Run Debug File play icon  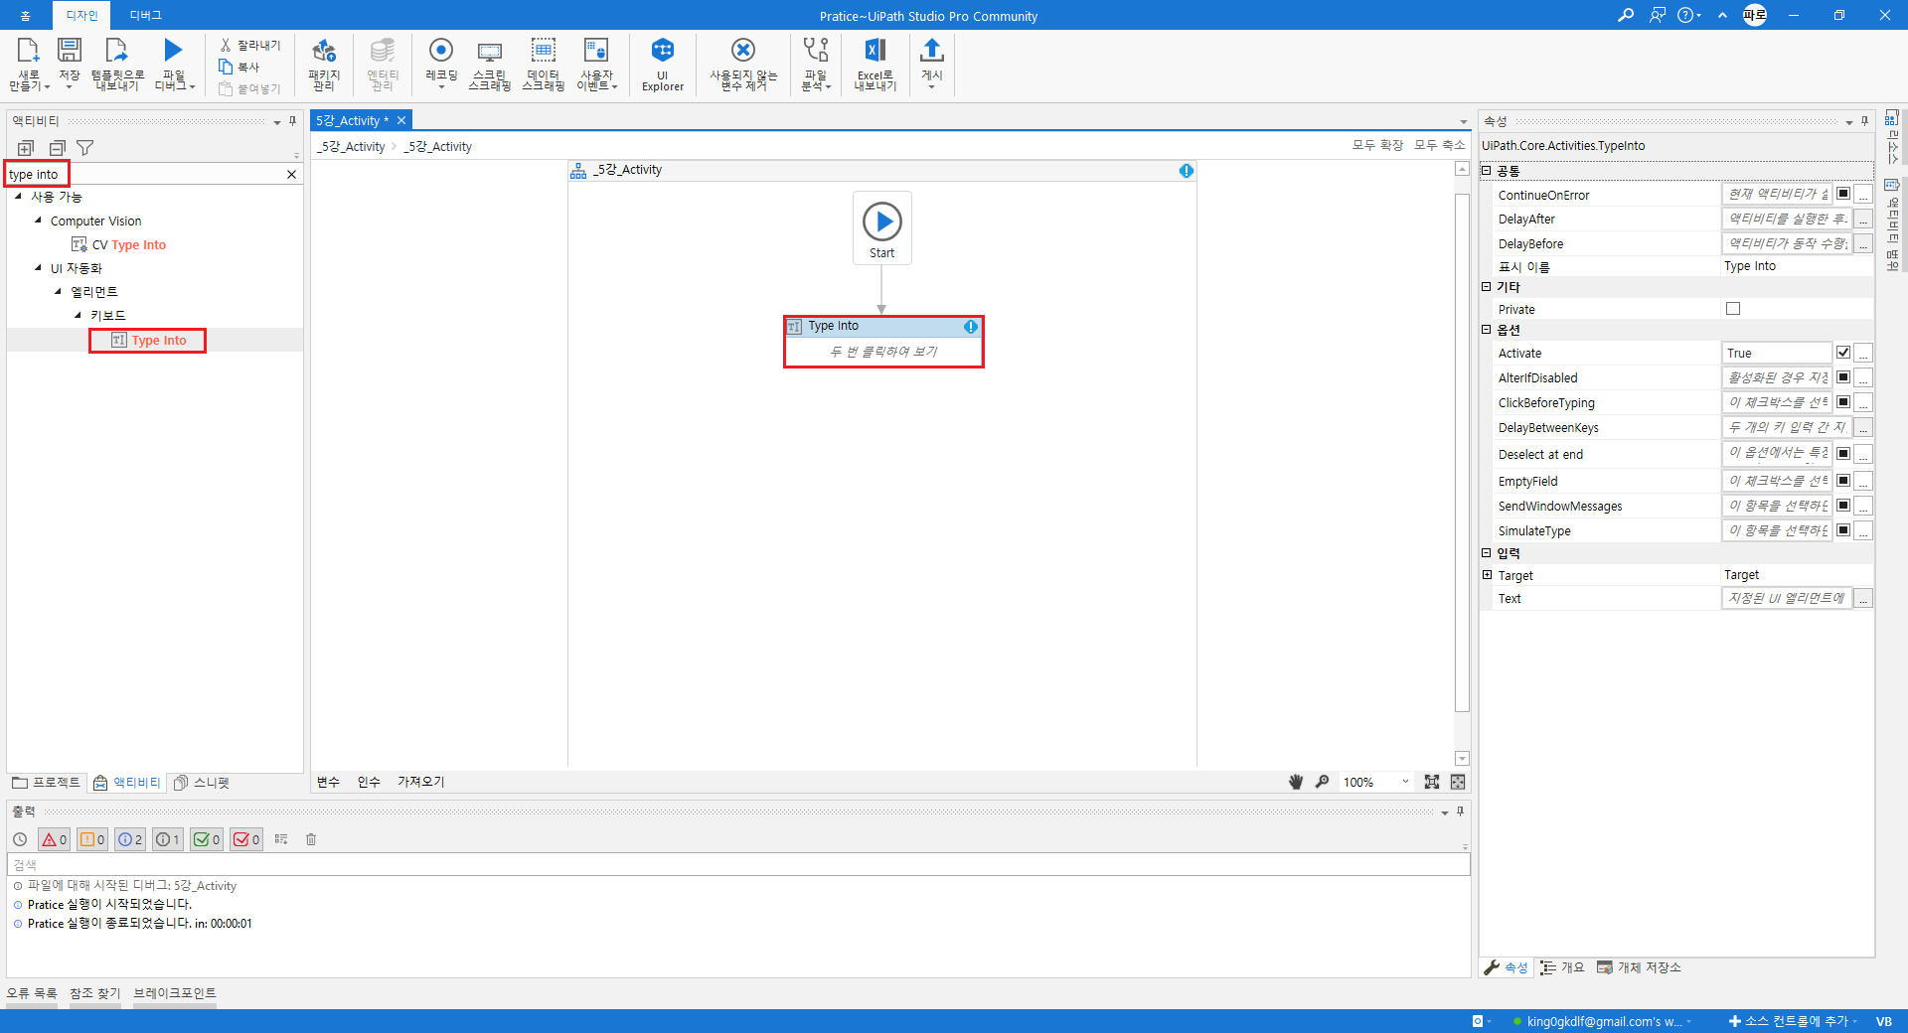[x=173, y=51]
